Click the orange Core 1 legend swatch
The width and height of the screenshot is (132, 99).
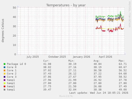pyautogui.click(x=5, y=70)
